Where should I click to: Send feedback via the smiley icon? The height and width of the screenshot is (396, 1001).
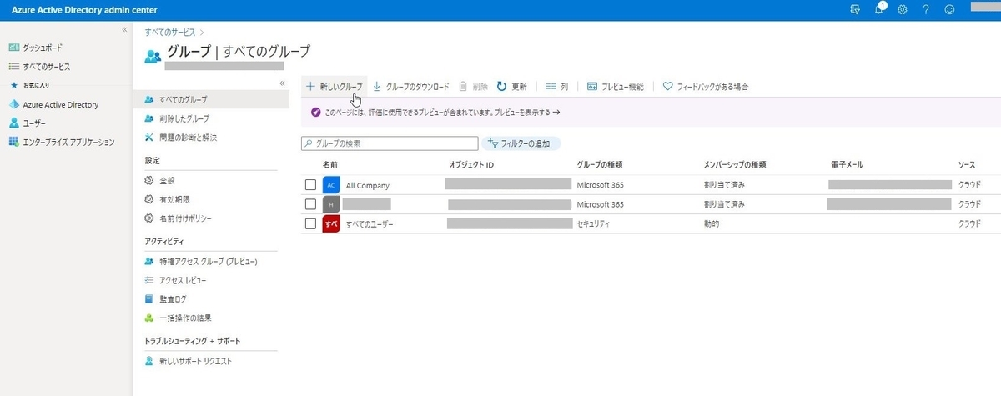click(x=949, y=9)
